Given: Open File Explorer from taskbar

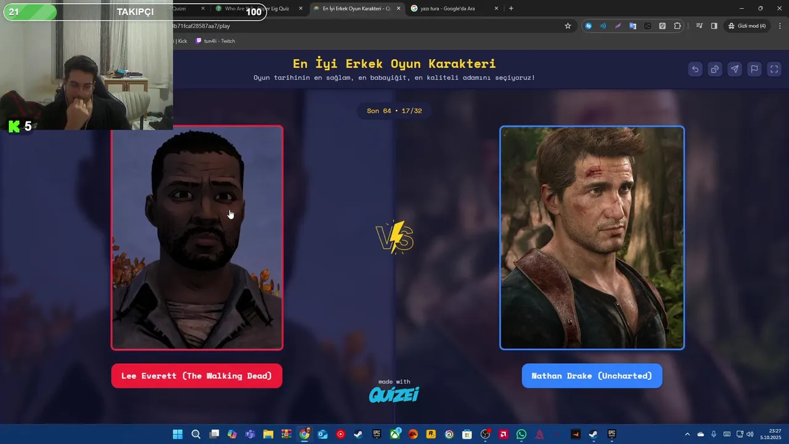Looking at the screenshot, I should tap(268, 434).
